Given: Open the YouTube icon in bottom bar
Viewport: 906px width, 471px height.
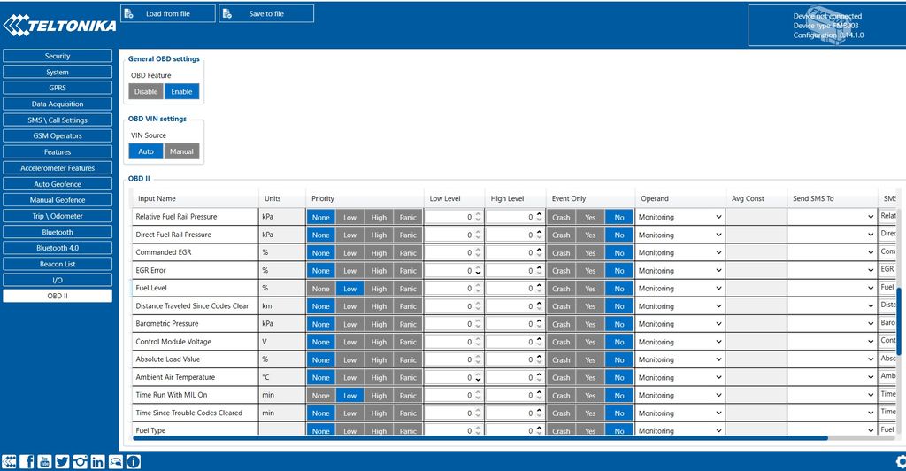Looking at the screenshot, I should 44,461.
